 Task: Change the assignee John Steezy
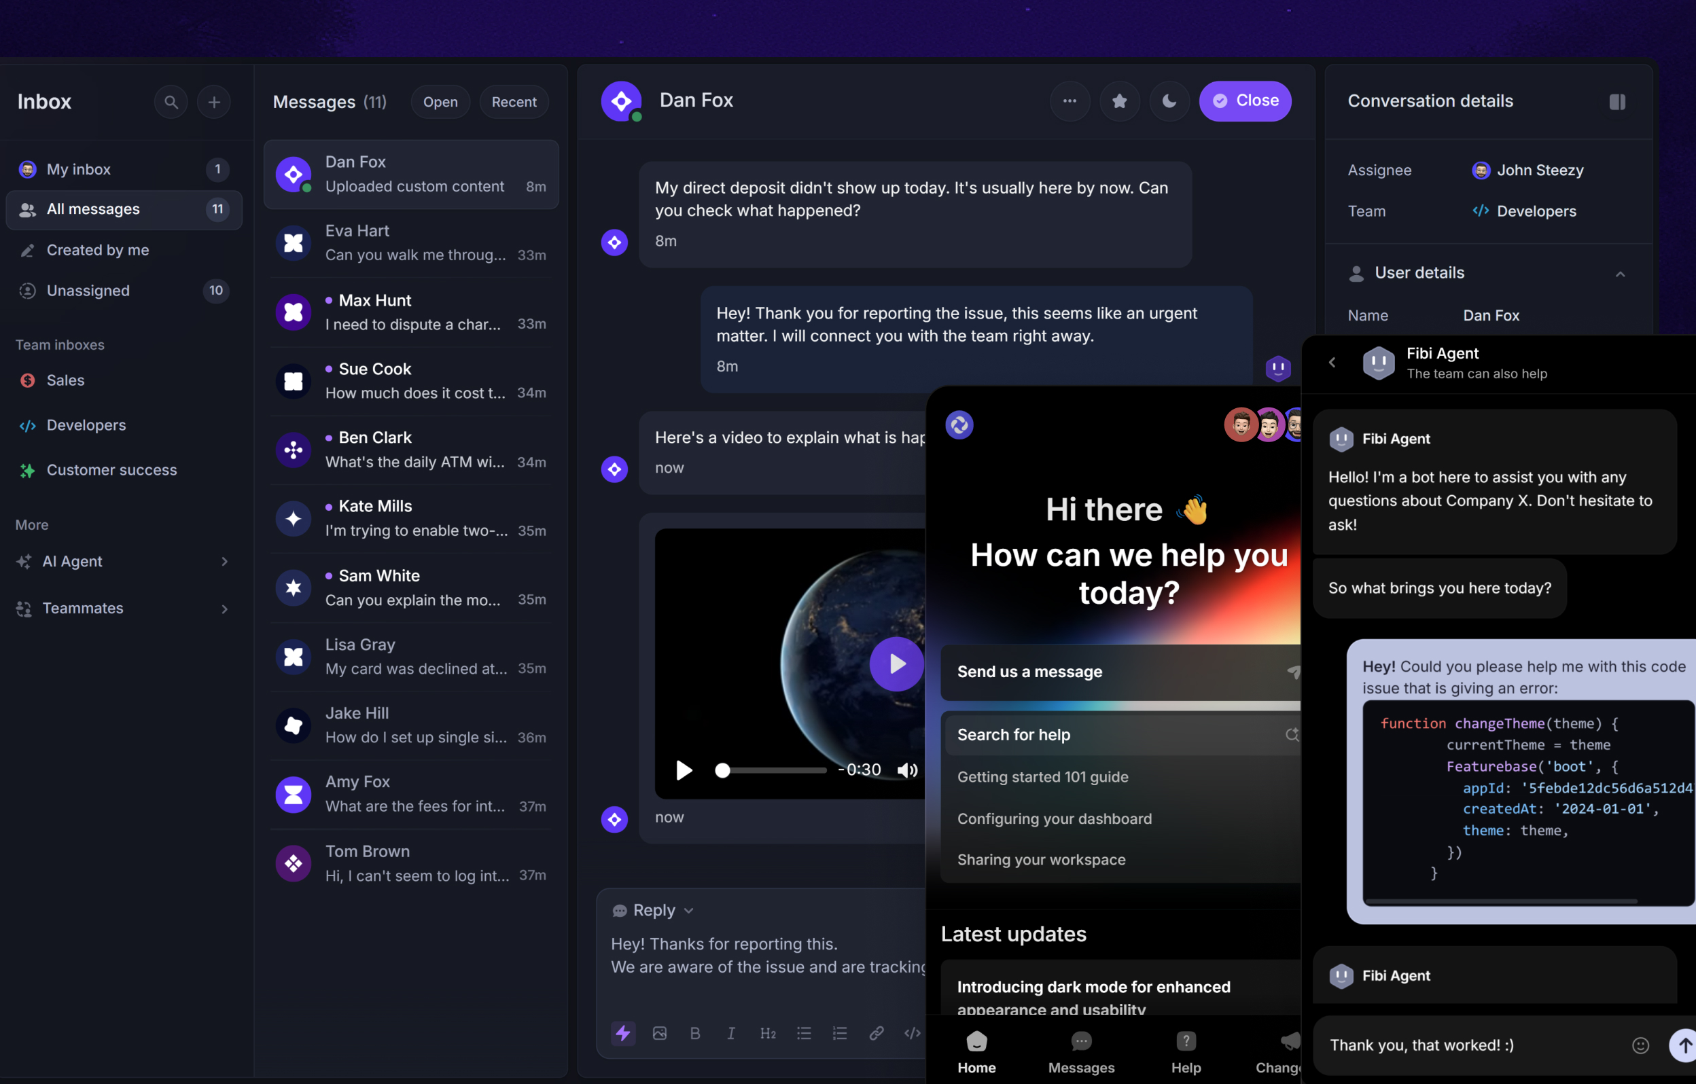(1527, 170)
